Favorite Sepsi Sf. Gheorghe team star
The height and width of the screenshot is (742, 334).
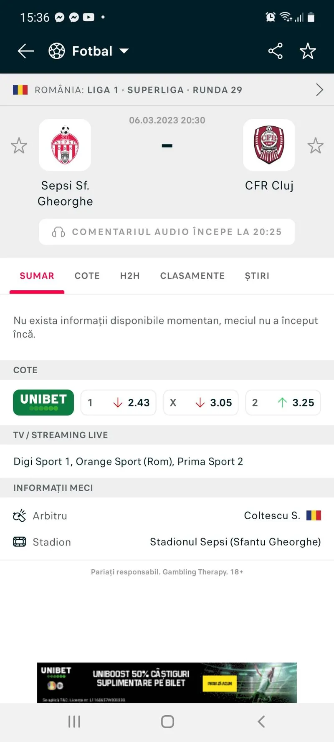click(19, 146)
